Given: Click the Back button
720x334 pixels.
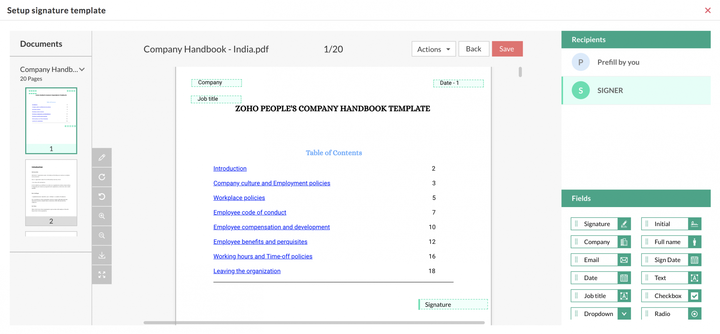Looking at the screenshot, I should tap(473, 49).
